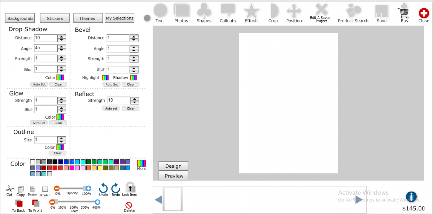Screen dimensions: 433x214
Task: Click the Effects star icon
Action: pos(252,11)
